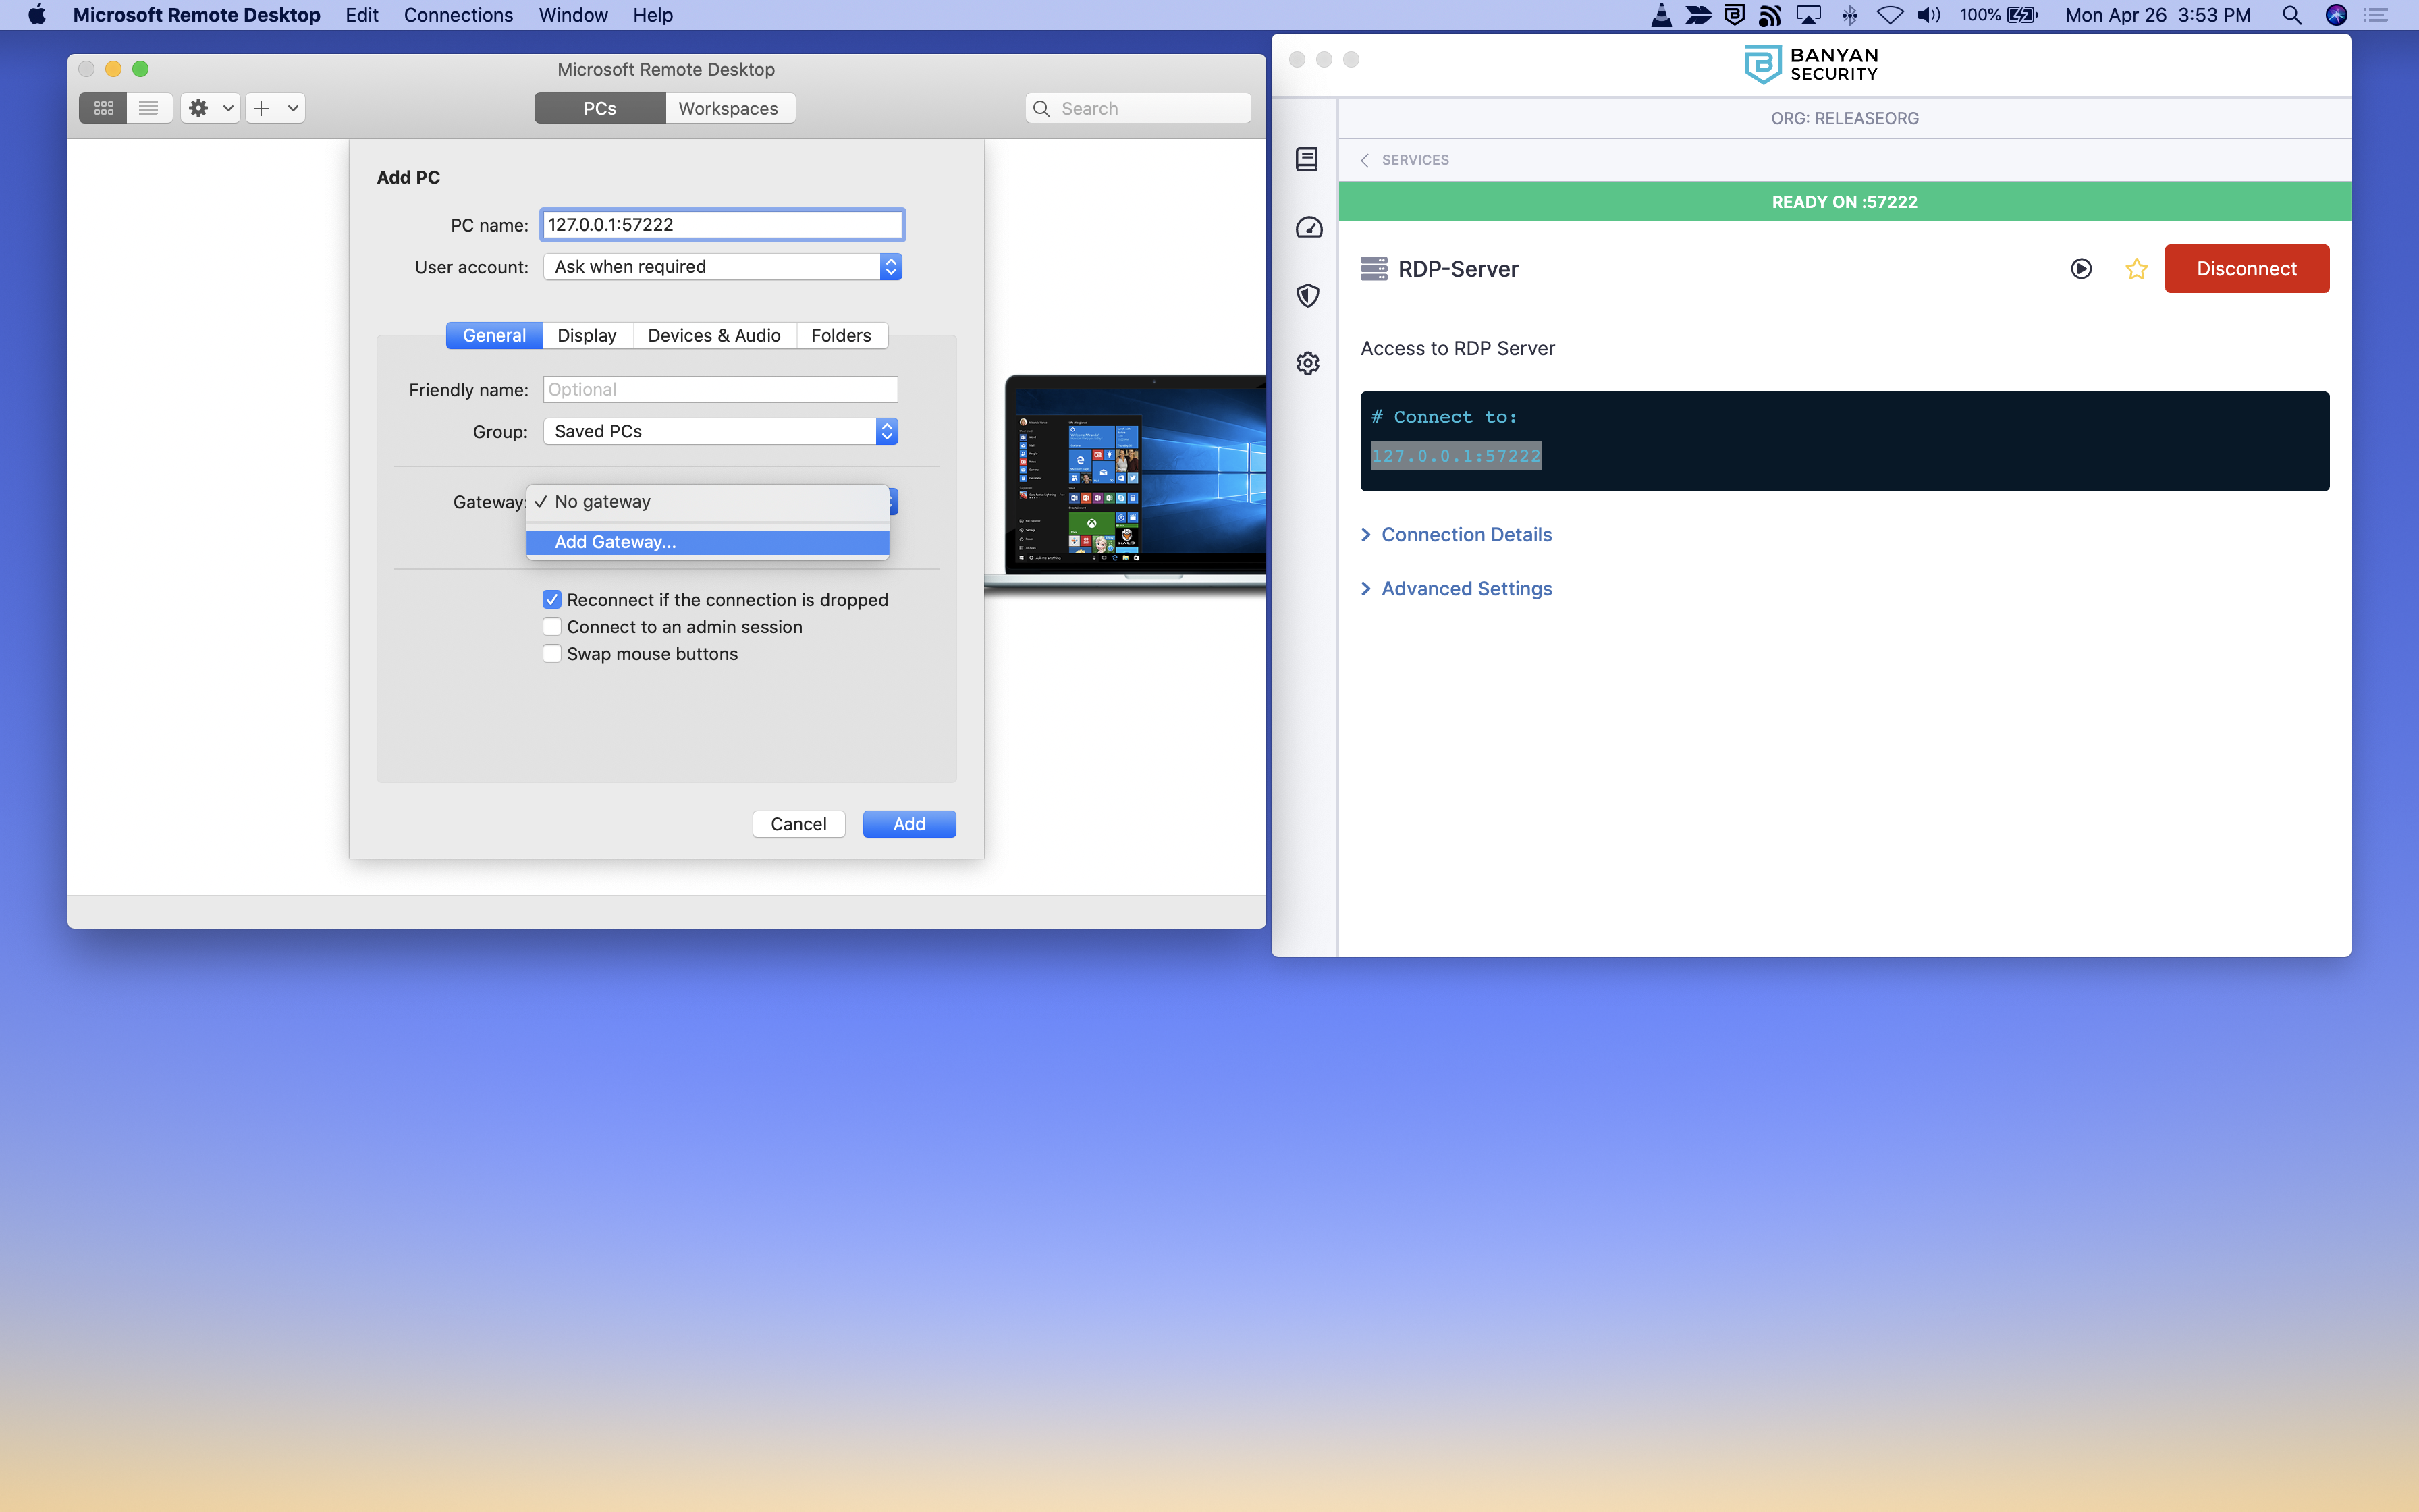Click the Add button in dialog
The image size is (2419, 1512).
click(908, 824)
